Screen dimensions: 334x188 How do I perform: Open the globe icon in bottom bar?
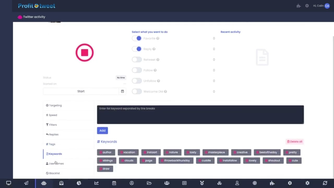(x=255, y=183)
